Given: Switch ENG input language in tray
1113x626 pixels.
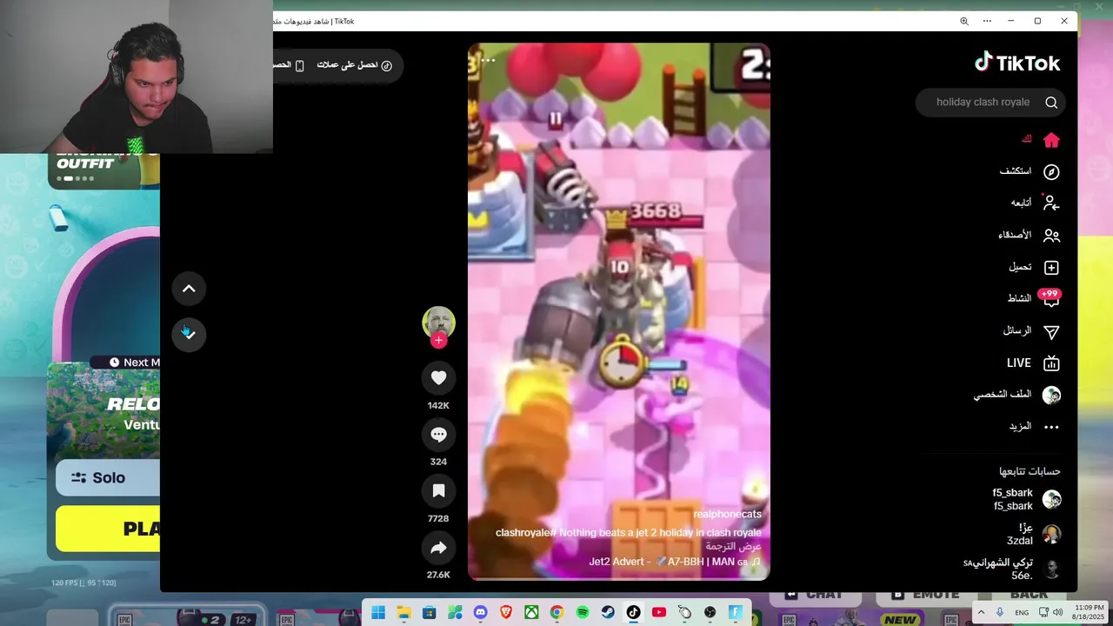Looking at the screenshot, I should coord(1023,612).
